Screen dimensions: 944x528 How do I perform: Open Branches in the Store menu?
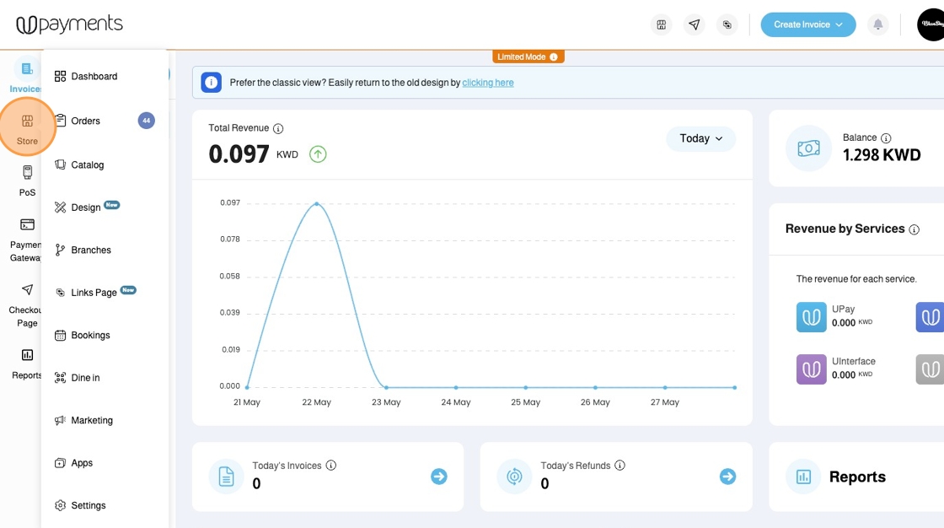click(83, 250)
